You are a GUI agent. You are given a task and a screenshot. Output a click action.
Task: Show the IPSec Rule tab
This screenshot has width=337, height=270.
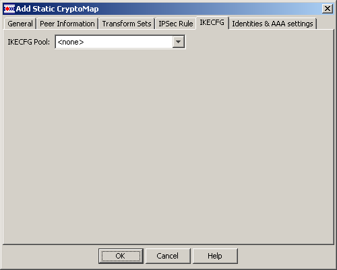[x=176, y=24]
